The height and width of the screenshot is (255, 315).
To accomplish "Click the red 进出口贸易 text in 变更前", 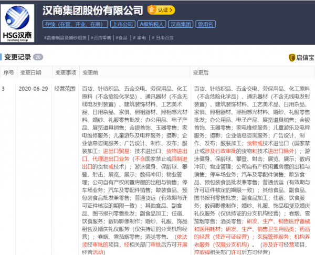I will click(116, 151).
